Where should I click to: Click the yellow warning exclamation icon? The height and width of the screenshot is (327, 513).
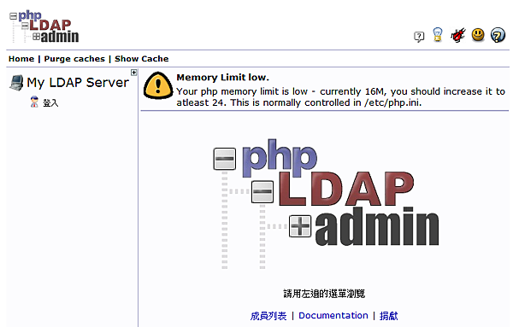tap(158, 85)
